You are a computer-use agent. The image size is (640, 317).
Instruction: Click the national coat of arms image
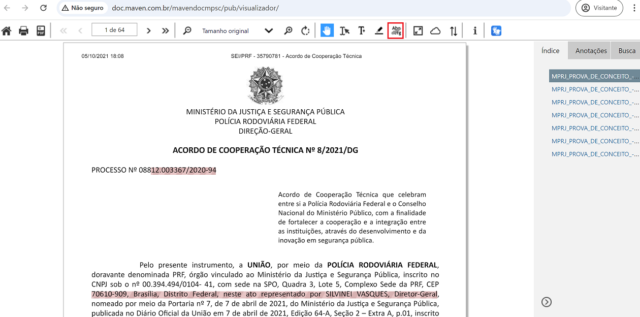265,85
